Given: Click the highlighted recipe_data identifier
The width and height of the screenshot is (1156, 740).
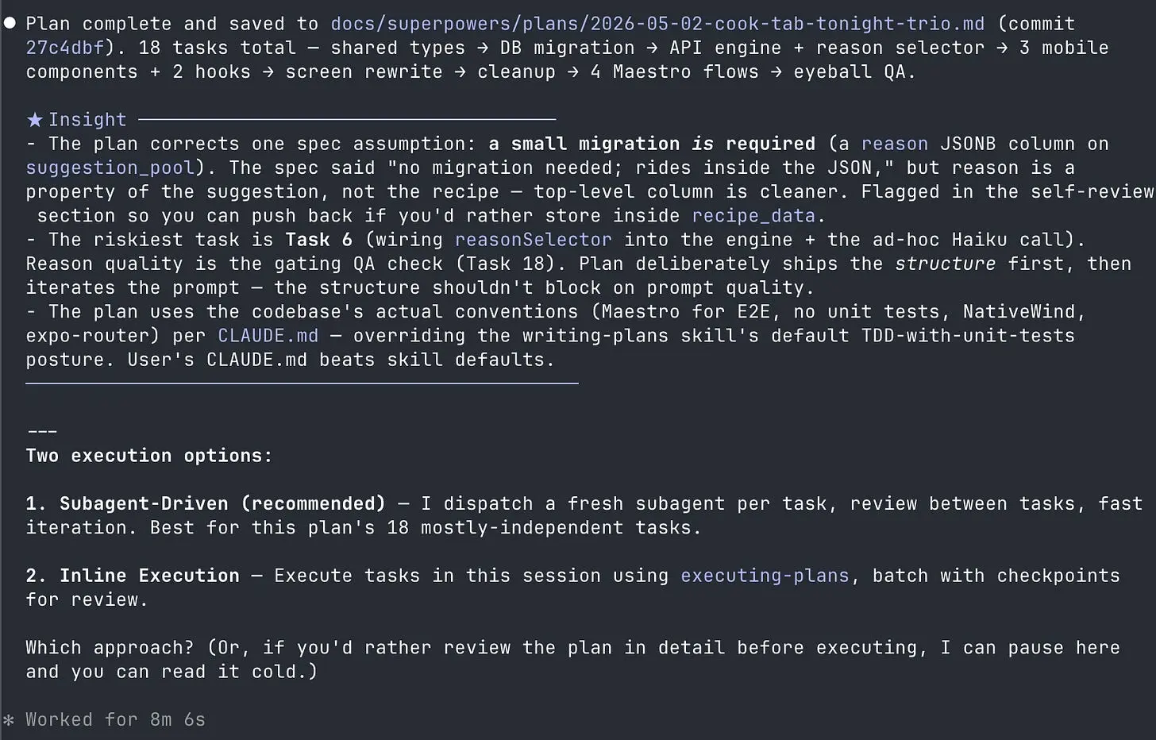Looking at the screenshot, I should click(x=753, y=216).
